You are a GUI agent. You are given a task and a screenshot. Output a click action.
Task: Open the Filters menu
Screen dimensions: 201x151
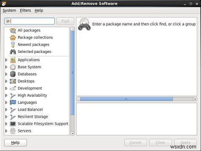(x=26, y=10)
